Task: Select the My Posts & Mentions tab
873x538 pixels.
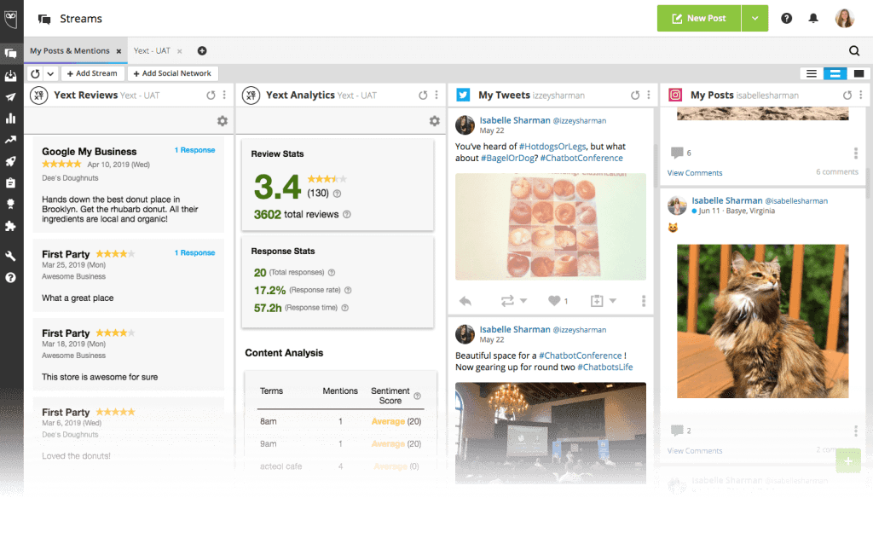Action: point(70,51)
